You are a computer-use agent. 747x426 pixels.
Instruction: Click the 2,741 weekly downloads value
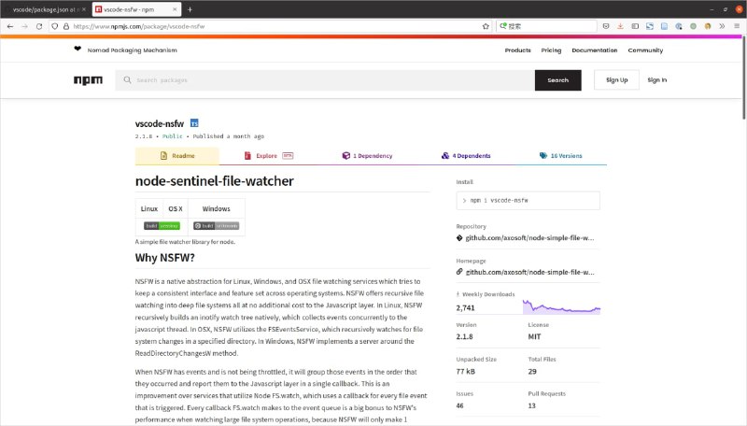(465, 308)
